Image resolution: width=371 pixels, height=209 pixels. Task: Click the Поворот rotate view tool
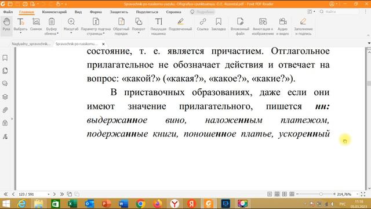click(x=139, y=24)
